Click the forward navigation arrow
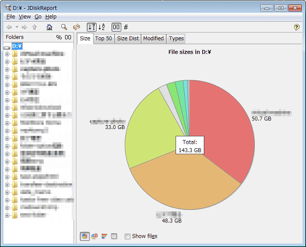306x247 pixels. click(x=25, y=27)
